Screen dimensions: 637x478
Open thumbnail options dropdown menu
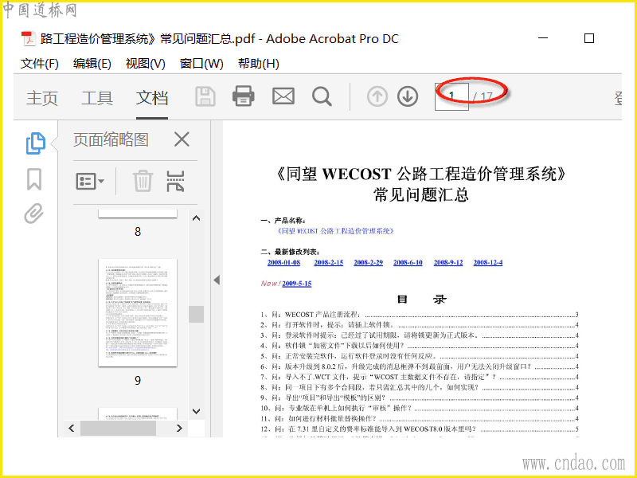click(90, 181)
